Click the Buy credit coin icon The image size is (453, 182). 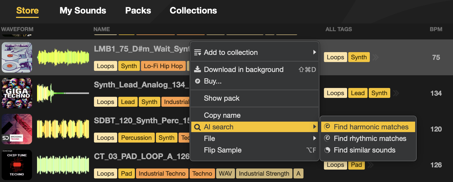(x=197, y=81)
